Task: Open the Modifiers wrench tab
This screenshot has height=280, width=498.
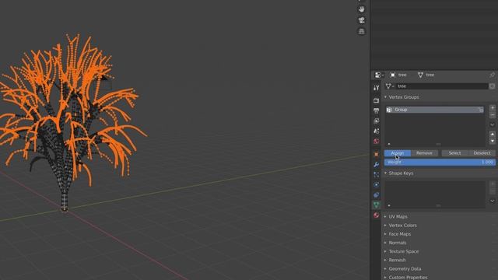Action: pyautogui.click(x=376, y=164)
